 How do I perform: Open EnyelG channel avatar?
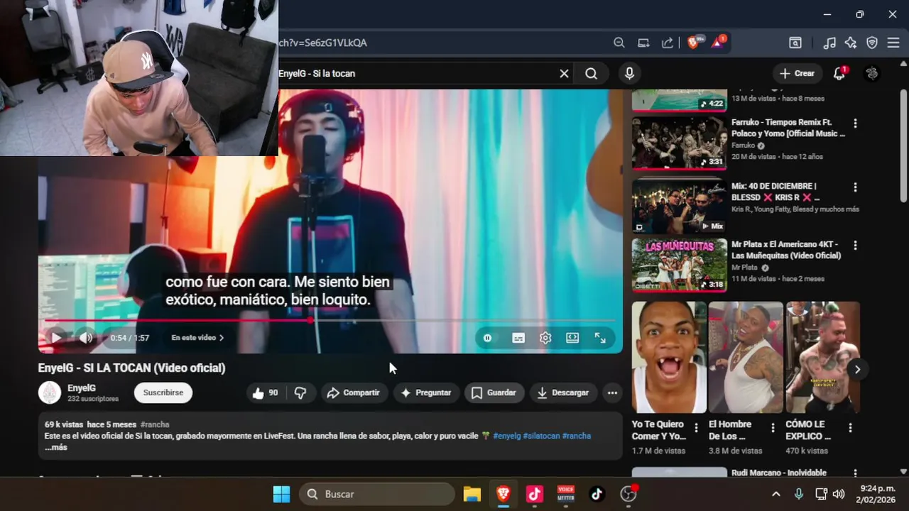50,392
